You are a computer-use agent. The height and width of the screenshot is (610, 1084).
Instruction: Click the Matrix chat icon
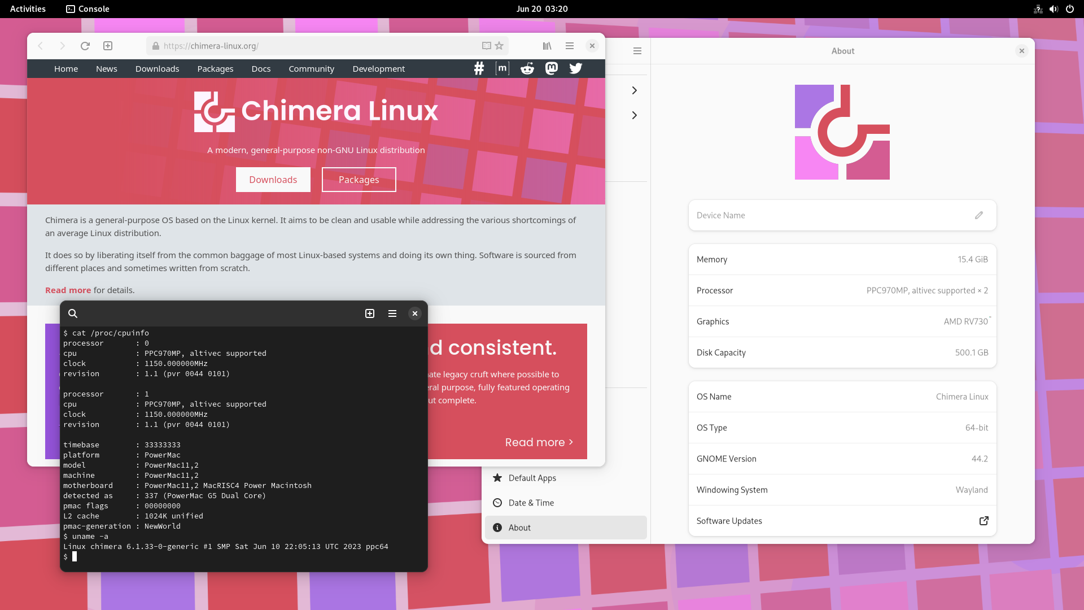[x=502, y=68]
